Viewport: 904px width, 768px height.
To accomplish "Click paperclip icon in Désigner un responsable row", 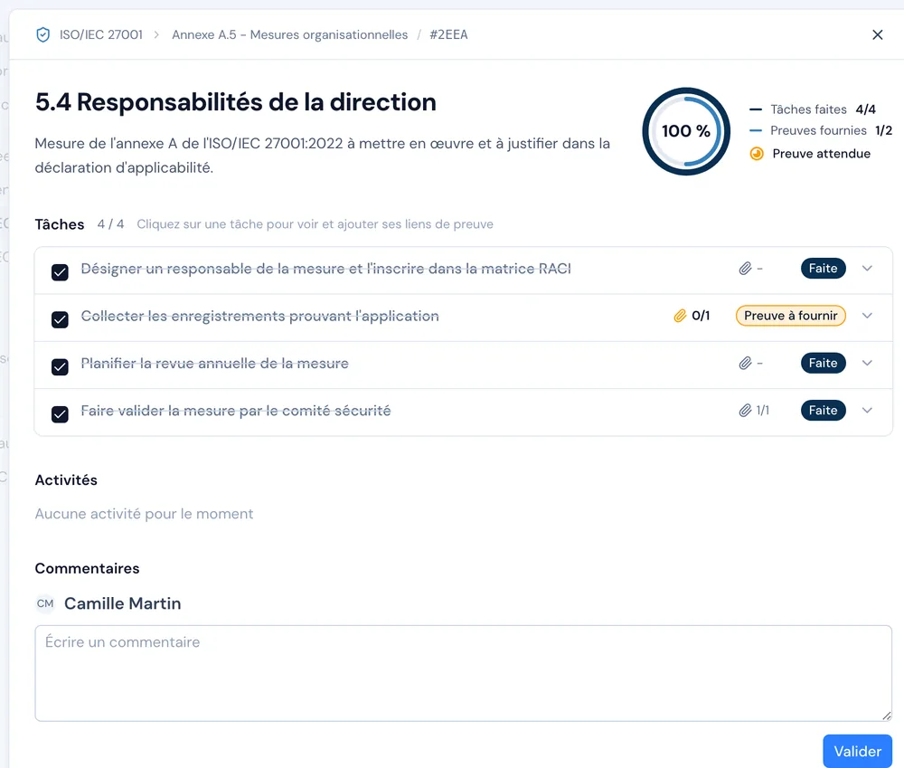I will pos(745,269).
